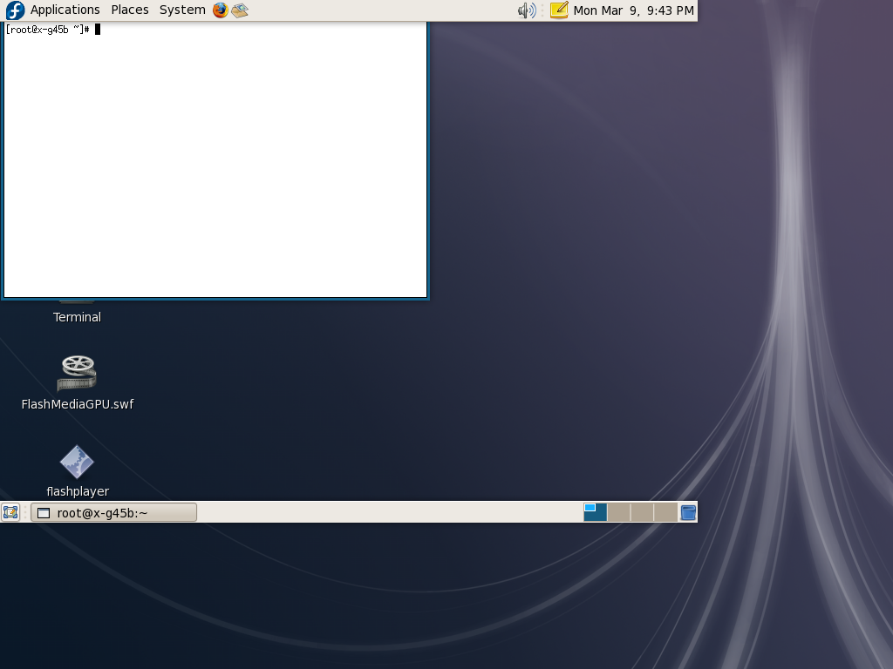Click the date and time clock

pos(634,10)
